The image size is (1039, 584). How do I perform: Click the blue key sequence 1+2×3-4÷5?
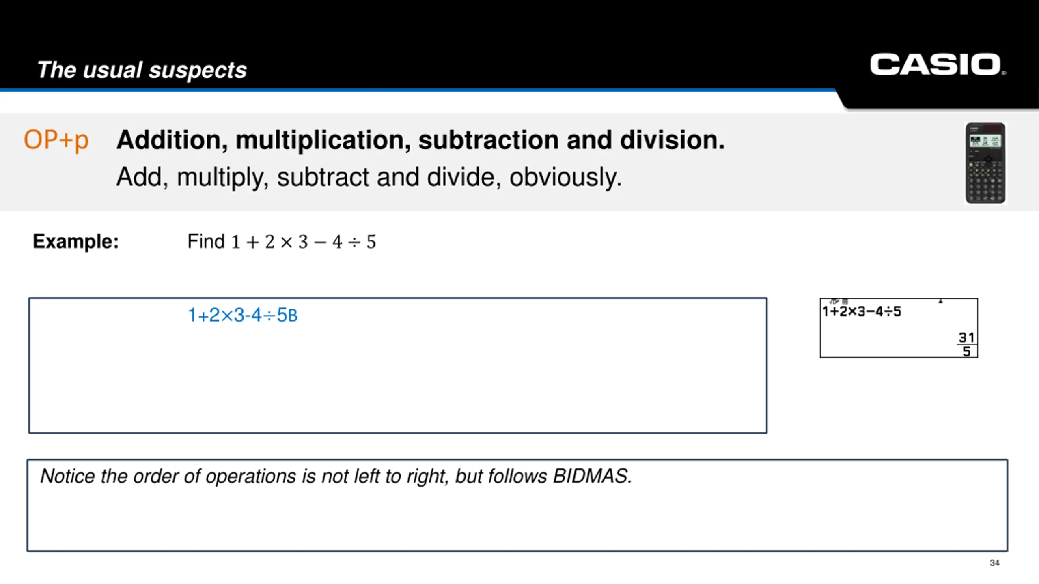click(243, 315)
